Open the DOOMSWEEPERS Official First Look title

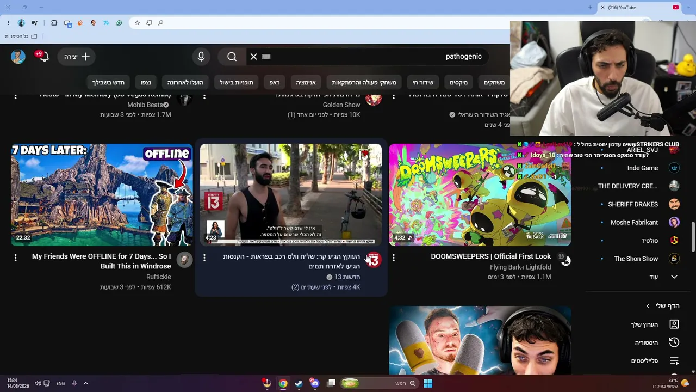coord(491,256)
